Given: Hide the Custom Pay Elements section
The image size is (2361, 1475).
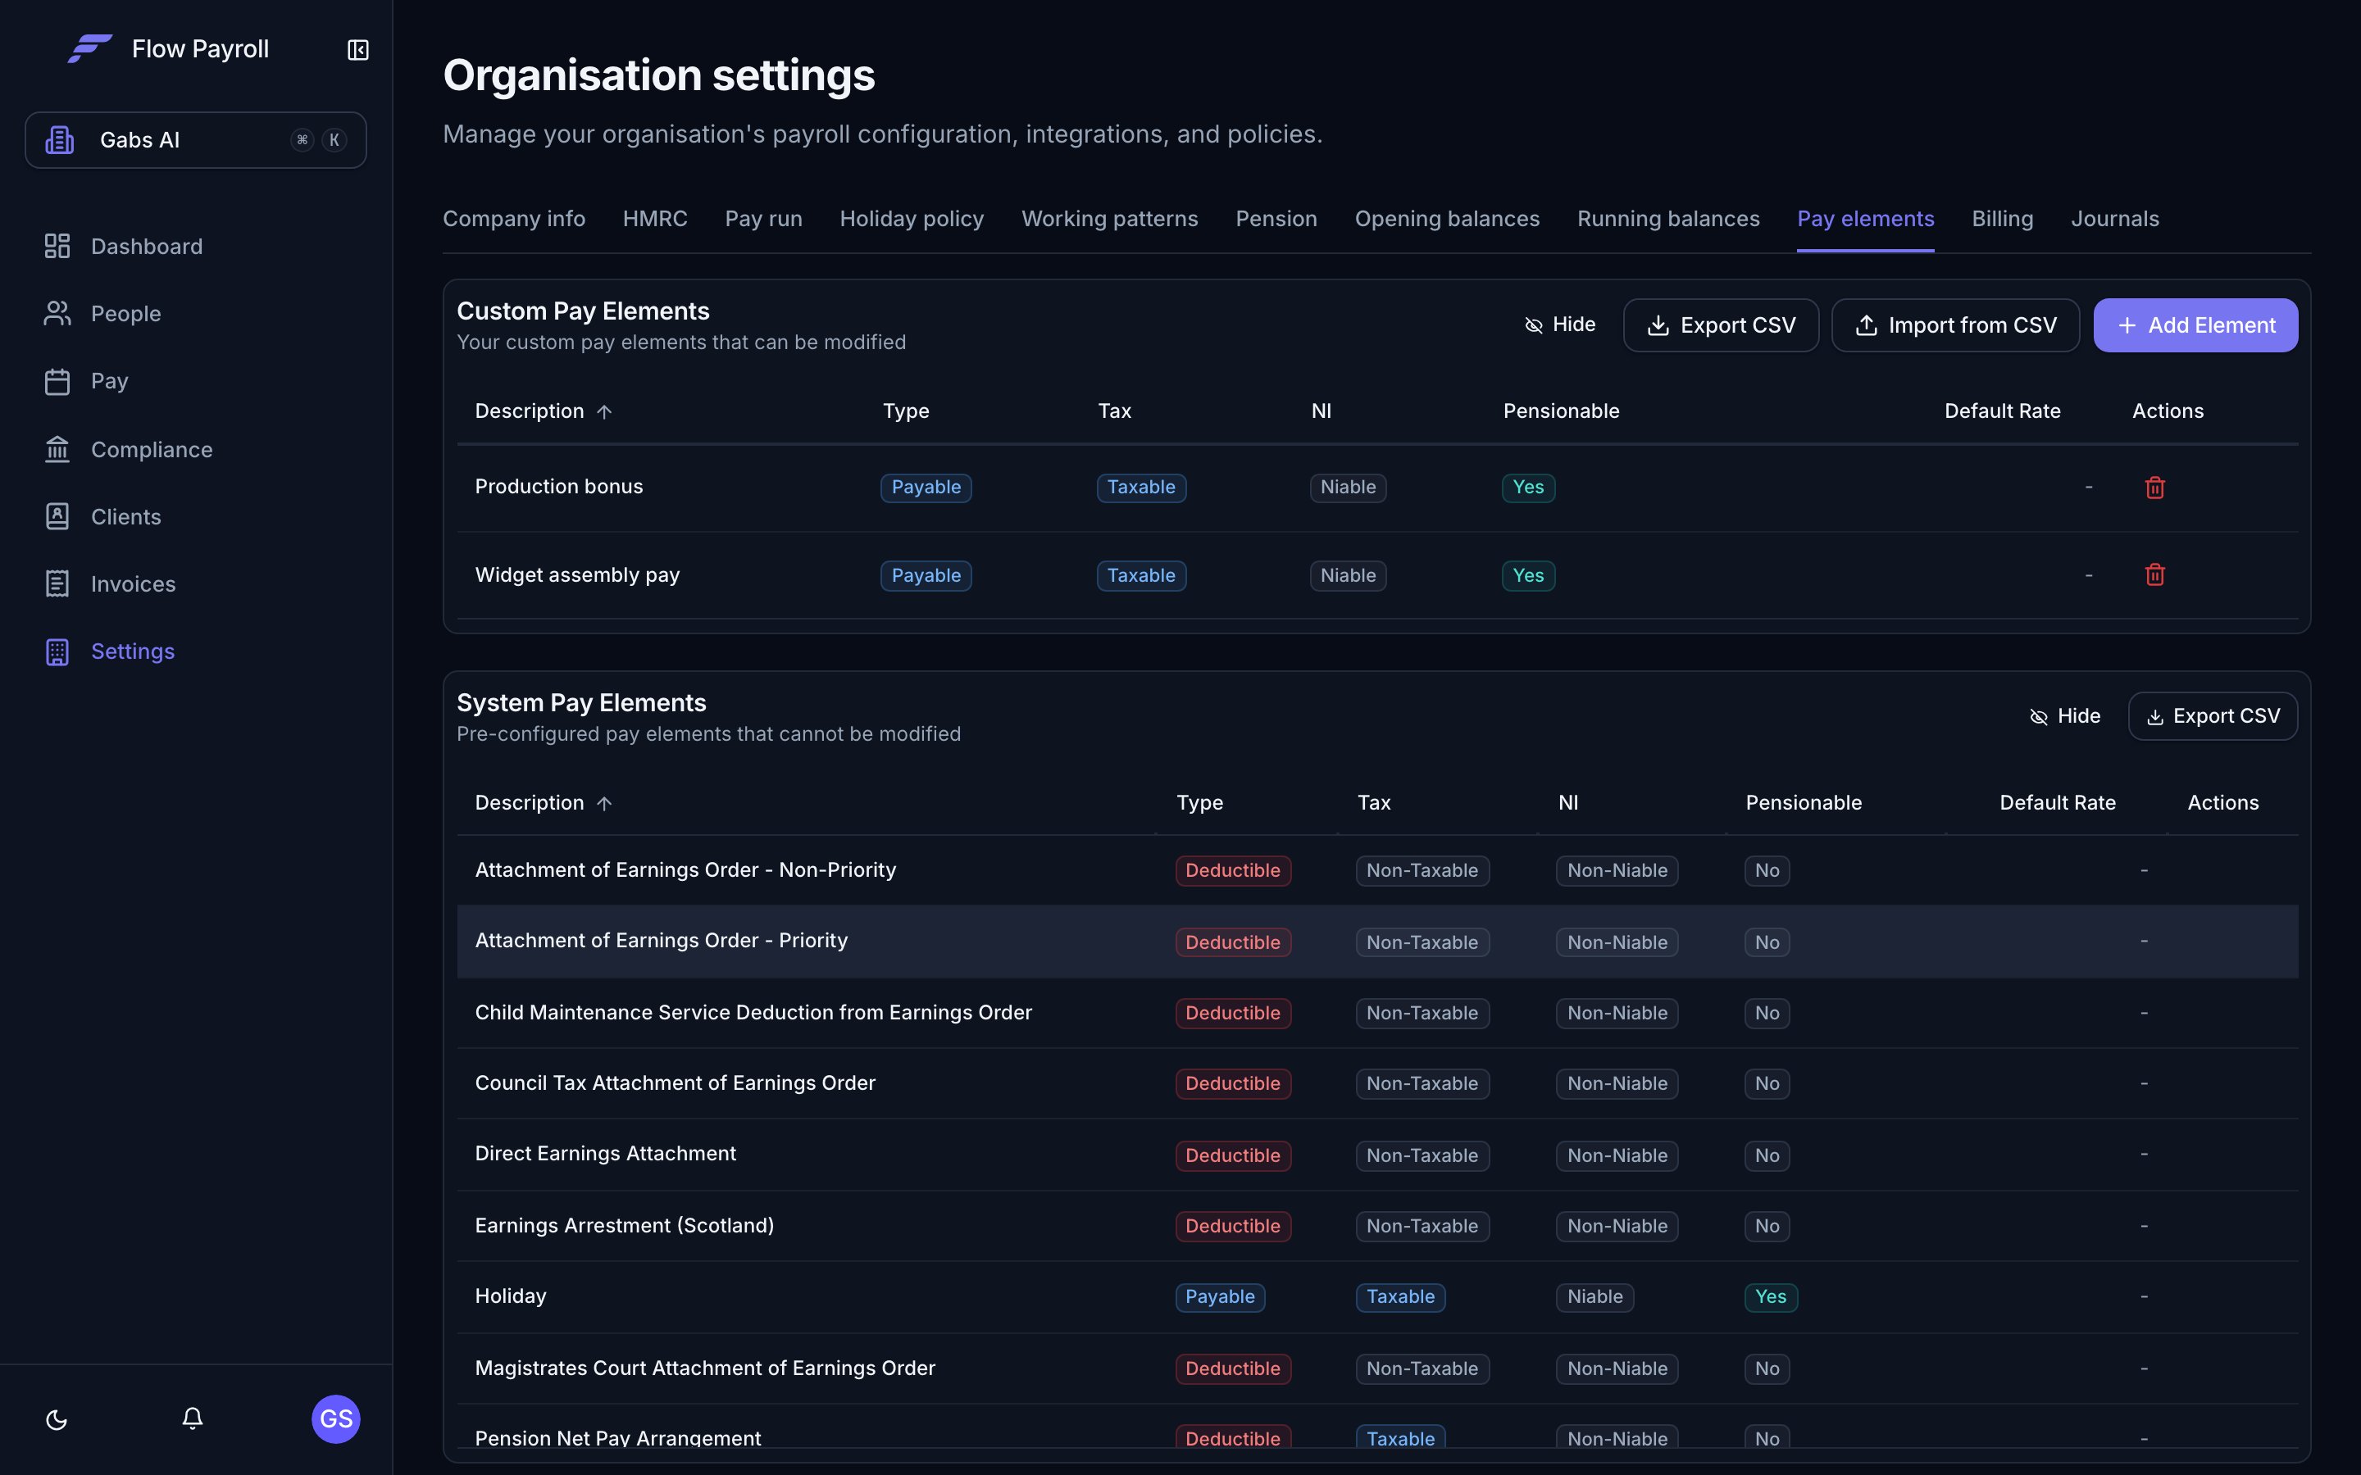Looking at the screenshot, I should click(x=1559, y=324).
